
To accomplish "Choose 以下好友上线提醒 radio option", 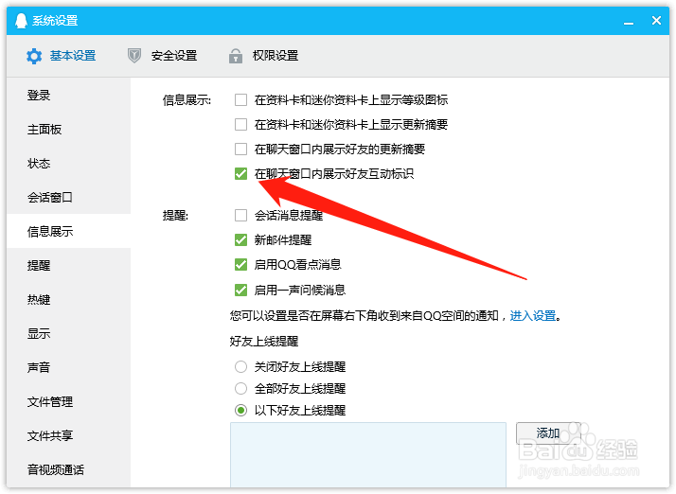I will tap(241, 410).
